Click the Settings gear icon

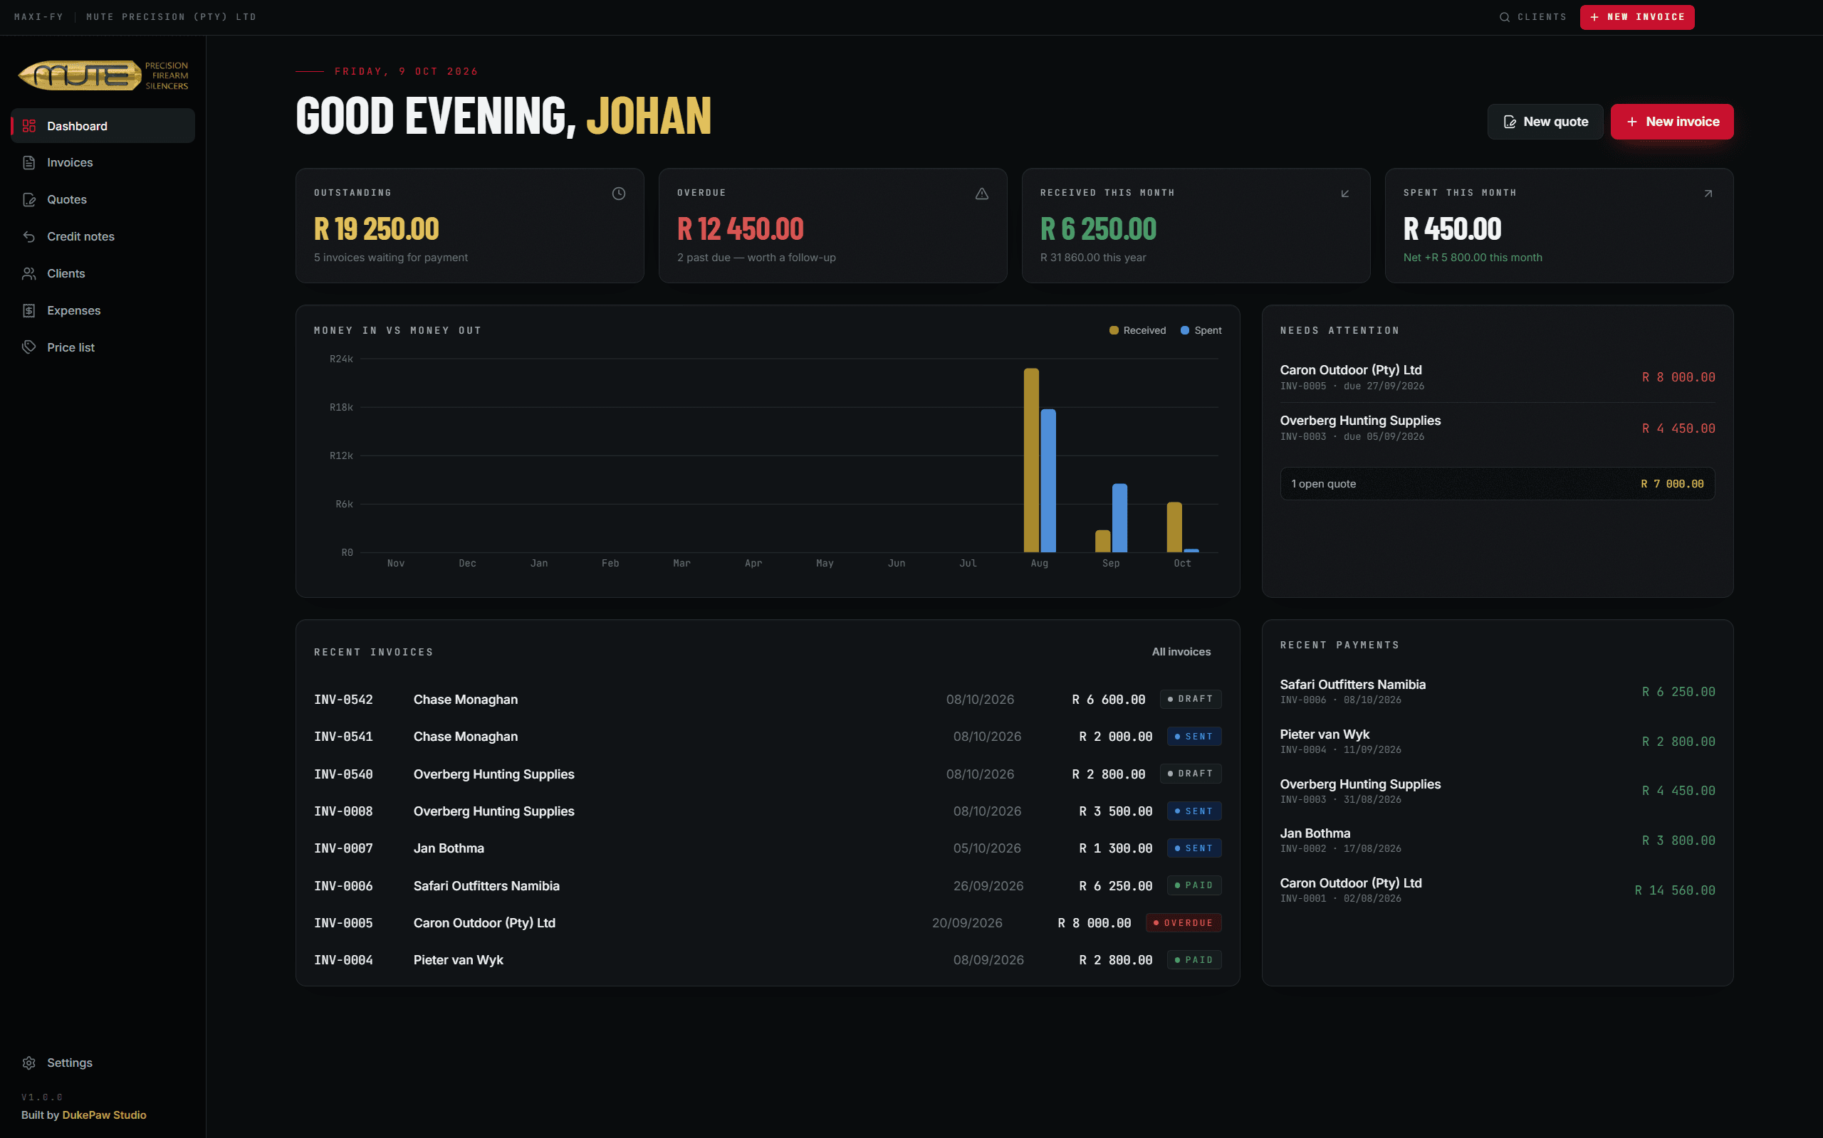(28, 1063)
